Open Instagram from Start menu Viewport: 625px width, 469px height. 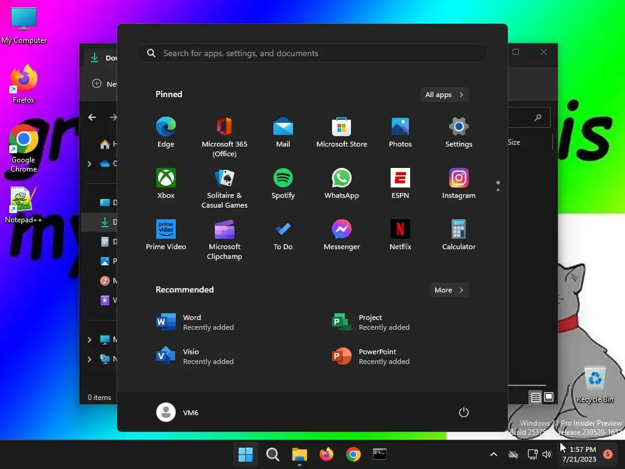[459, 183]
